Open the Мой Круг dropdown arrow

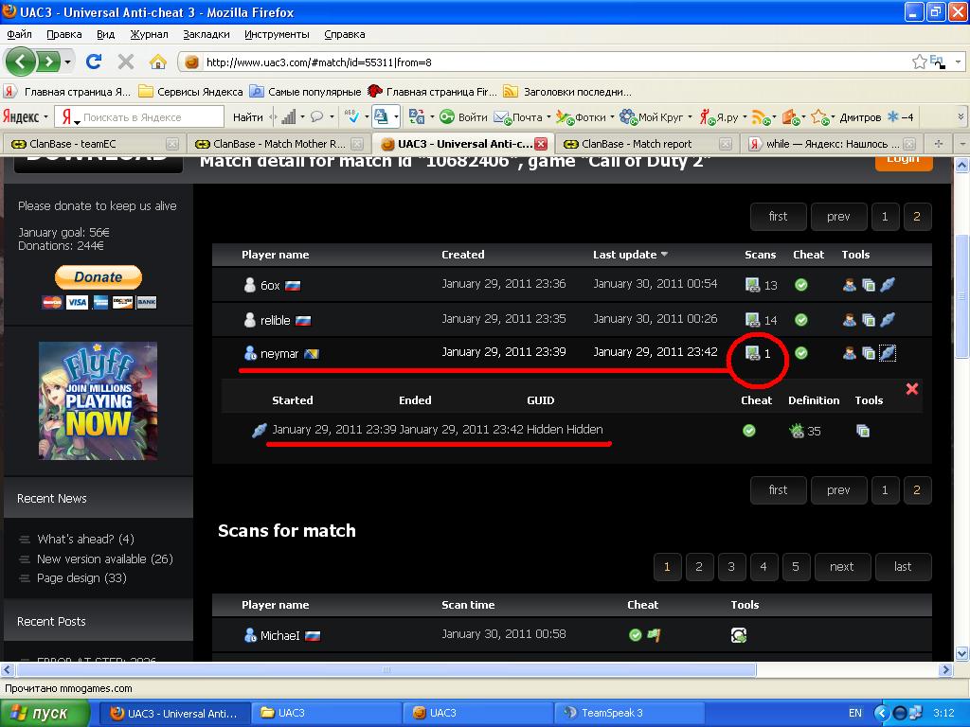[x=690, y=116]
